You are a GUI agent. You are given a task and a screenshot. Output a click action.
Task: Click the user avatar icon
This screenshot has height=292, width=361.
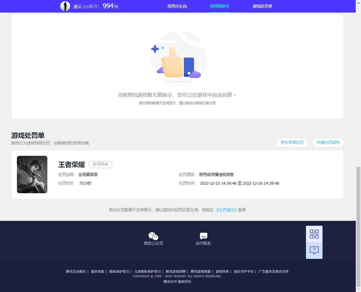click(x=65, y=6)
